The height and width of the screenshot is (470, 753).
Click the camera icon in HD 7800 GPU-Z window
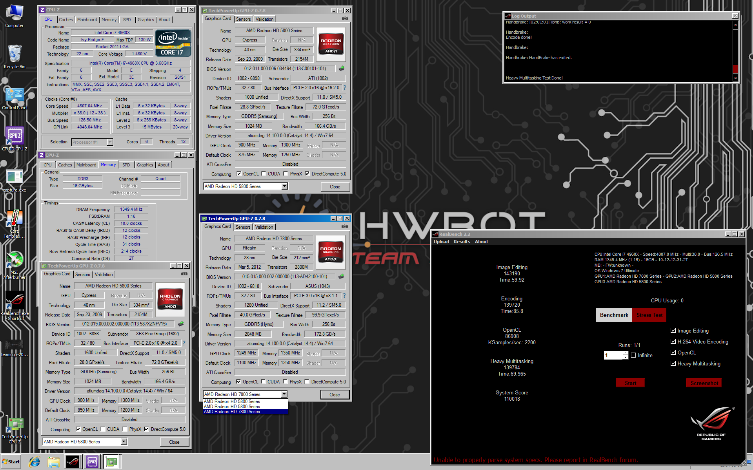click(344, 226)
